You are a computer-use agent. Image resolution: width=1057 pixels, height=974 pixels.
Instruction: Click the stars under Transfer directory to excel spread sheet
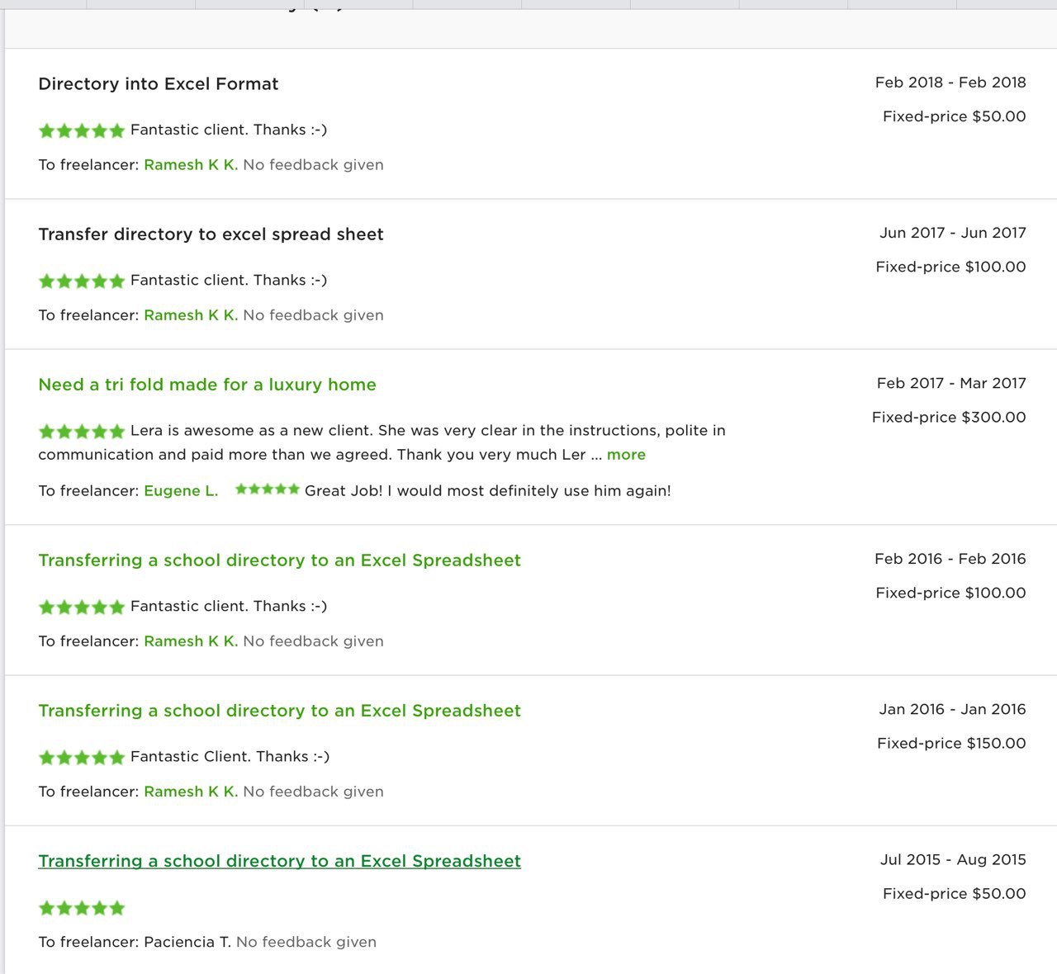[x=81, y=281]
